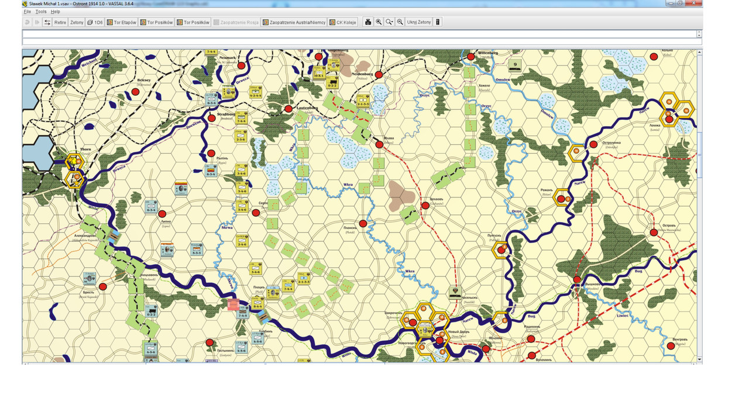Open the Tools menu
This screenshot has width=749, height=405.
coord(41,12)
